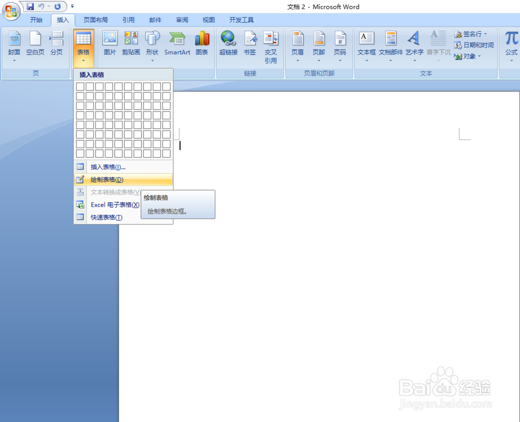Open Customize Quick Access Toolbar arrow
This screenshot has width=520, height=422.
tap(72, 6)
